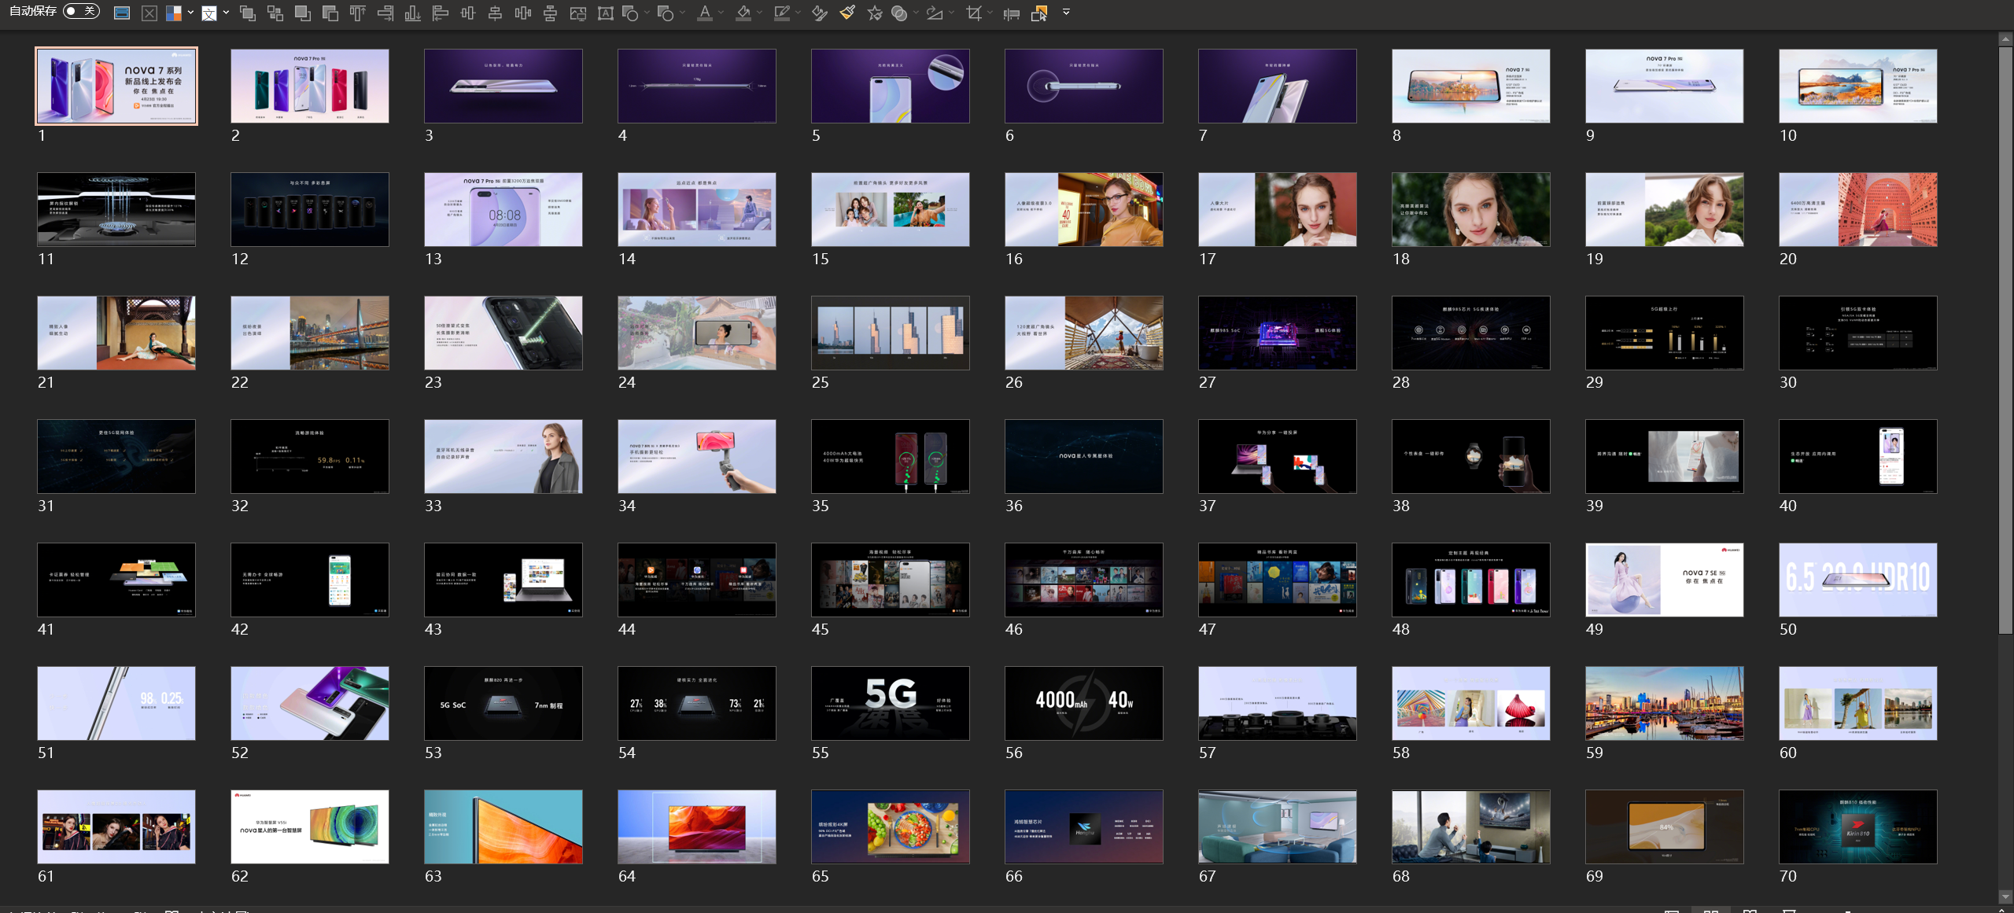
Task: Select slide 53 5G SoC 7nm thumbnail
Action: coord(503,703)
